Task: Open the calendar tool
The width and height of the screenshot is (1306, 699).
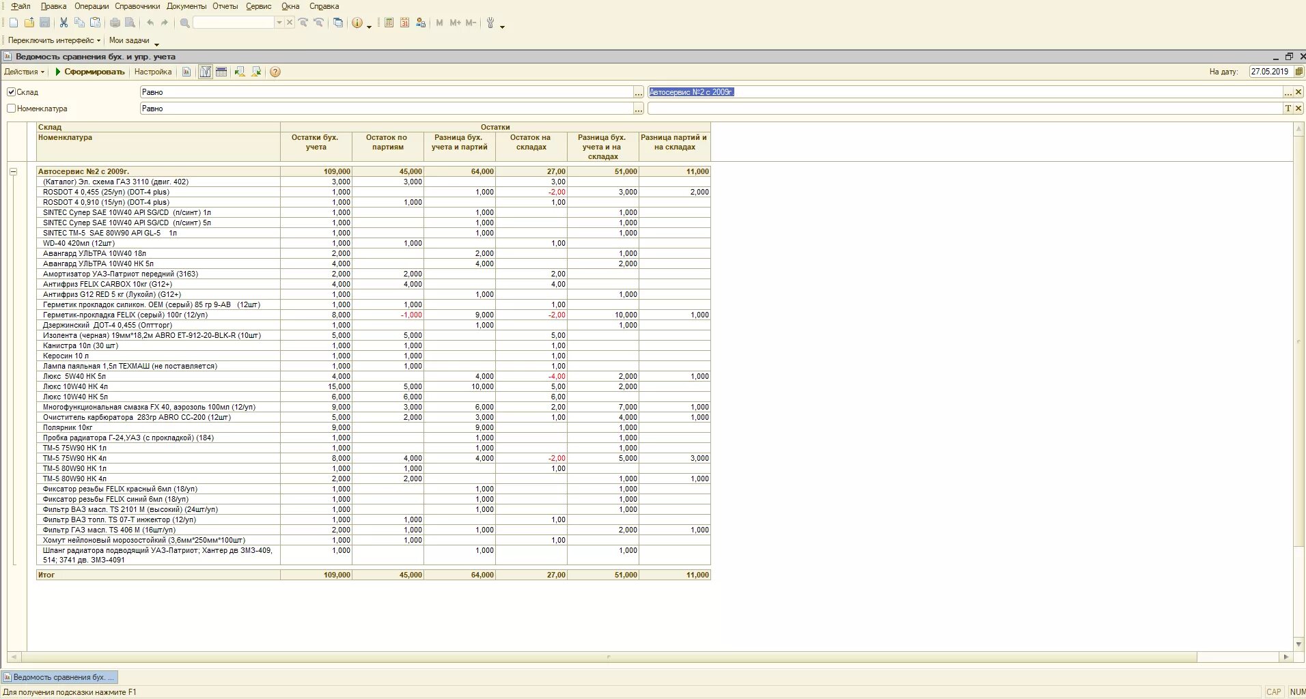Action: (404, 23)
